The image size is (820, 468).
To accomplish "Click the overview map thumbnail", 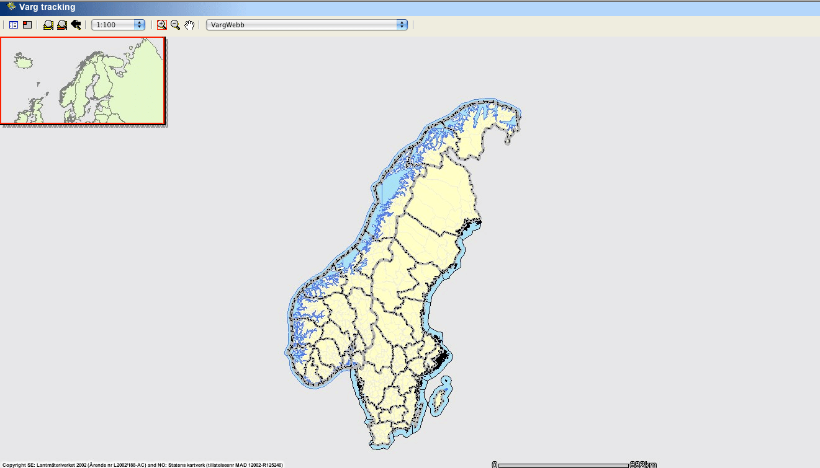I will [x=83, y=80].
